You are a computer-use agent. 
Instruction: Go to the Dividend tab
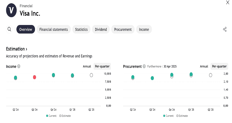101,29
